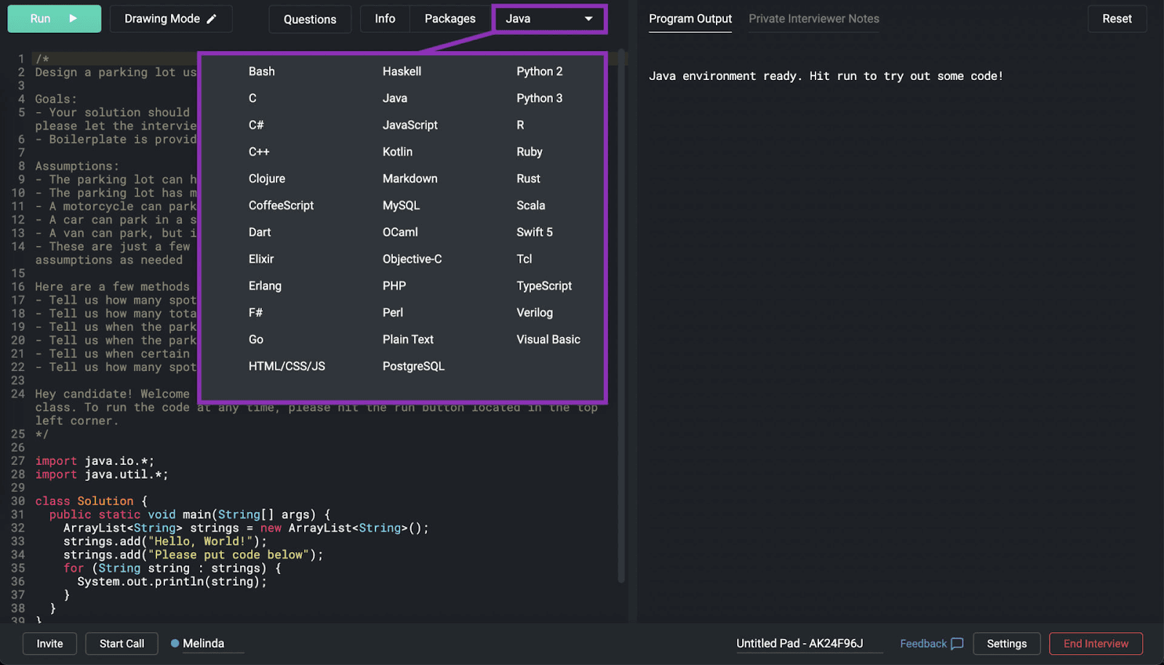Click the pencil icon in Drawing Mode
The width and height of the screenshot is (1164, 665).
[212, 19]
